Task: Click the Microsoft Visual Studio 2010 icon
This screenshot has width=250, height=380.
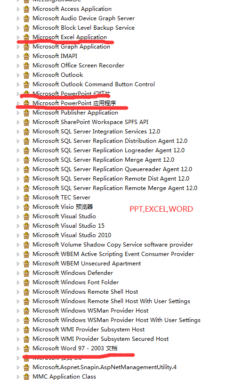Action: 26,235
